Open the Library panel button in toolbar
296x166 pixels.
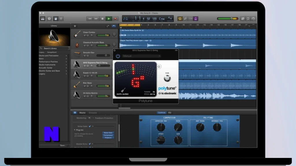click(43, 19)
